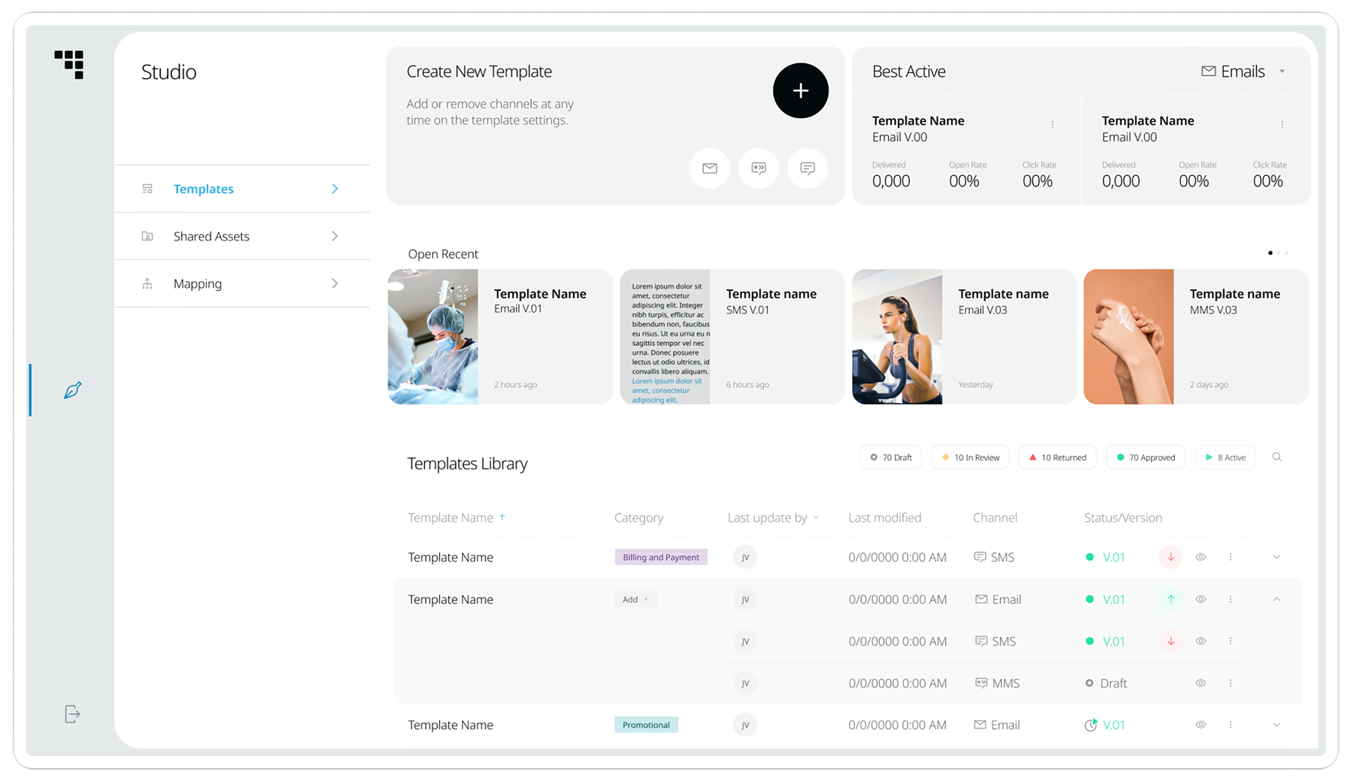The width and height of the screenshot is (1358, 781).
Task: Toggle preview eye on the Promotional row
Action: coord(1200,725)
